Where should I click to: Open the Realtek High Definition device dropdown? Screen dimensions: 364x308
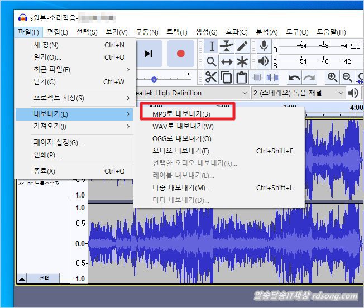click(x=193, y=93)
